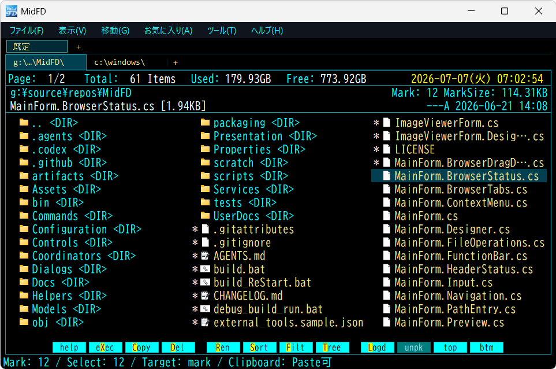This screenshot has height=369, width=556.
Task: Select build_ReStart.bat file name
Action: click(262, 282)
